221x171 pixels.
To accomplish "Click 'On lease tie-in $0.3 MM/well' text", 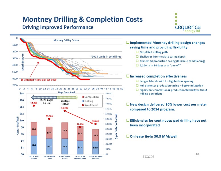I will (154, 137).
